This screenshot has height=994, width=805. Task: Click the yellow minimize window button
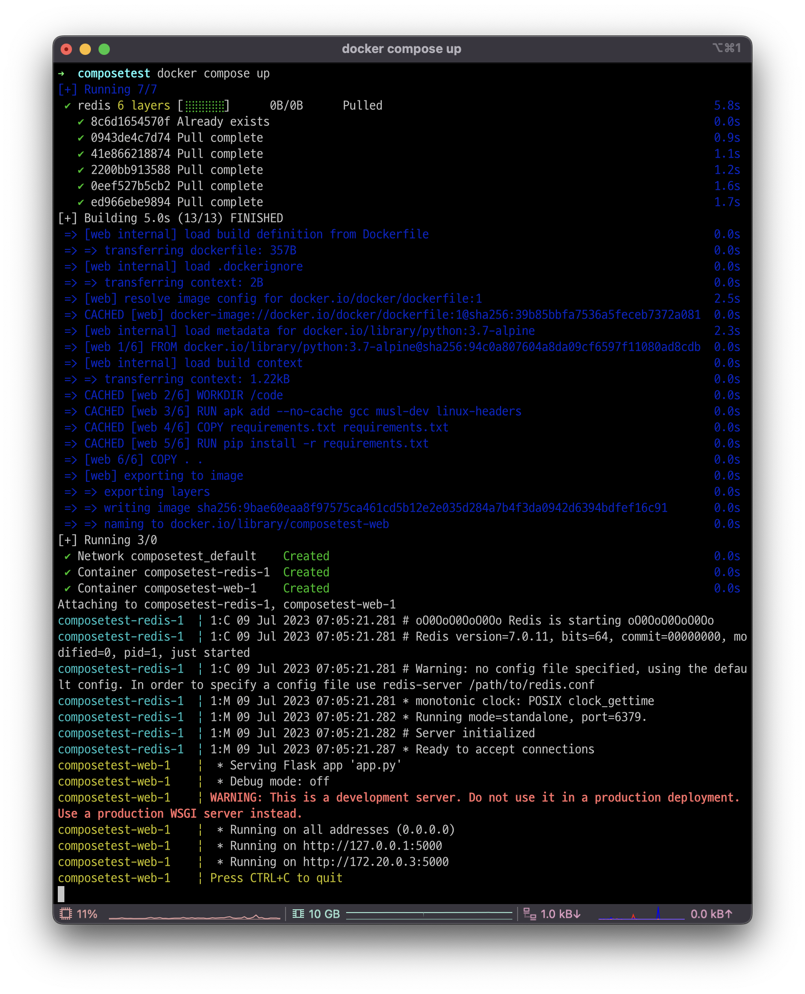click(85, 49)
